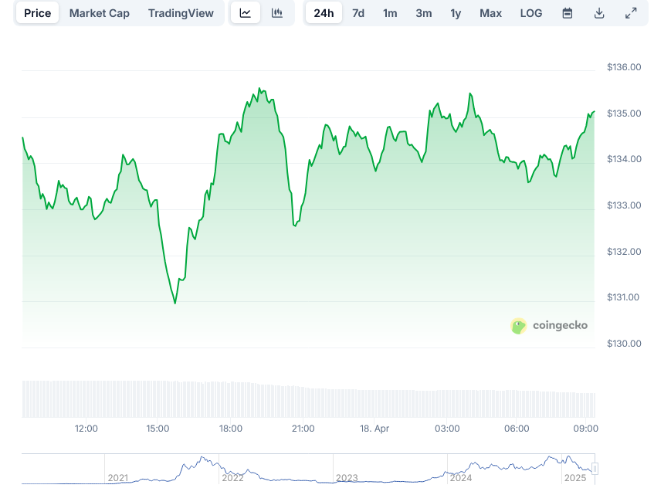Click volume bars below the 18:00 mark
Viewport: 671px width, 495px height.
231,398
